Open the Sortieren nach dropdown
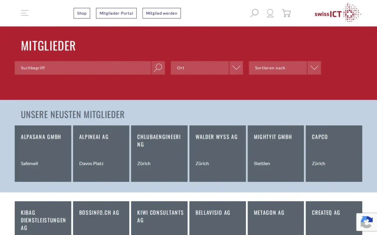 pos(278,68)
